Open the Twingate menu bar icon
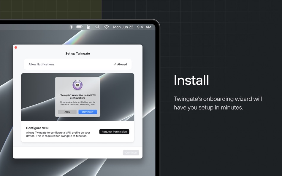This screenshot has width=282, height=176. [x=71, y=27]
